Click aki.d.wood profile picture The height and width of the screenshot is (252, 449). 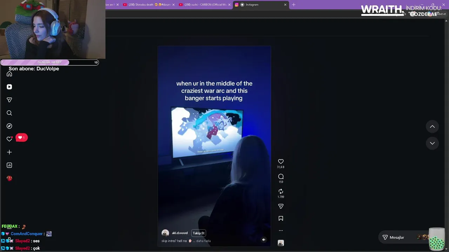(x=165, y=233)
